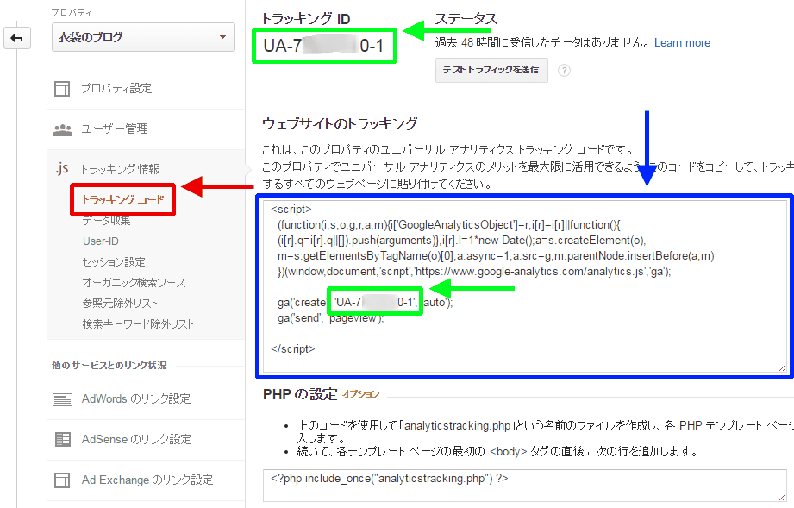
Task: Click the tracking code textarea resize handle
Action: (782, 367)
